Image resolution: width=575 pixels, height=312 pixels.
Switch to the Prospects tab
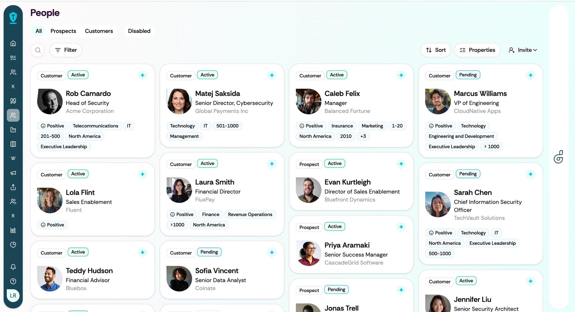click(63, 31)
